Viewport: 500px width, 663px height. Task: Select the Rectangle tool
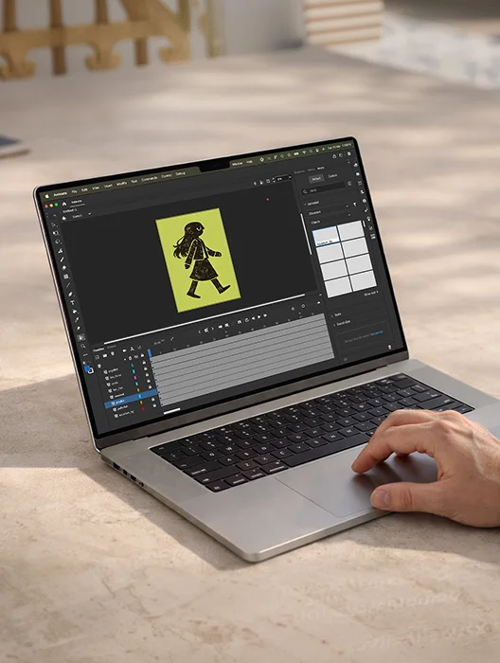[x=66, y=277]
